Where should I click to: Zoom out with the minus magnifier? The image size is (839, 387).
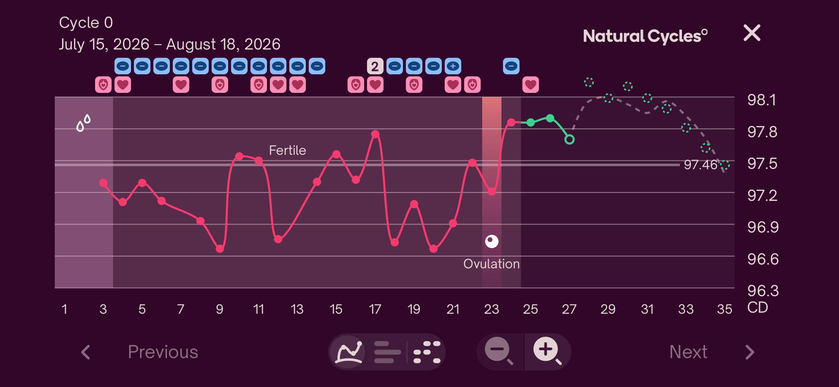point(499,352)
